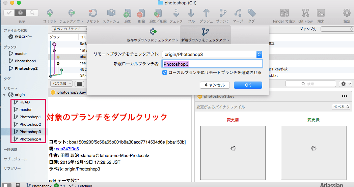Select 既存のブランチにチェックアウト tab
Image resolution: width=354 pixels, height=187 pixels.
[153, 35]
